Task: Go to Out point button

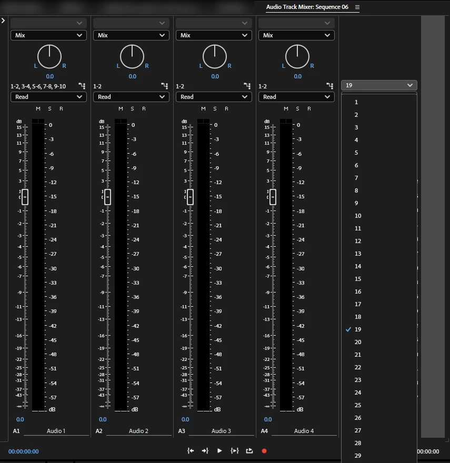Action: (205, 450)
